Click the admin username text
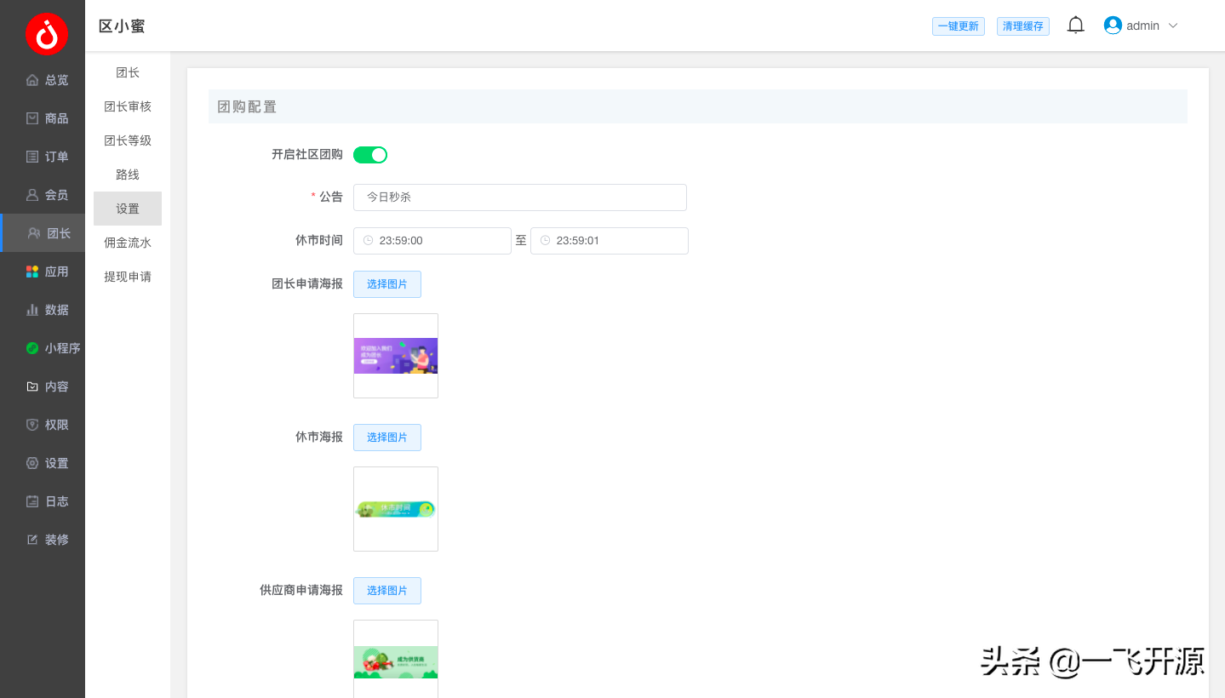Viewport: 1225px width, 698px height. (x=1143, y=26)
